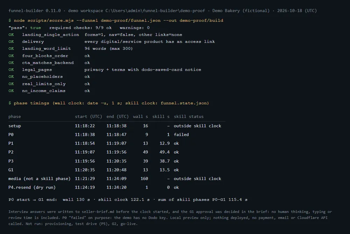Image resolution: width=350 pixels, height=234 pixels.
Task: Click the 'delivery' check name
Action: (33, 42)
